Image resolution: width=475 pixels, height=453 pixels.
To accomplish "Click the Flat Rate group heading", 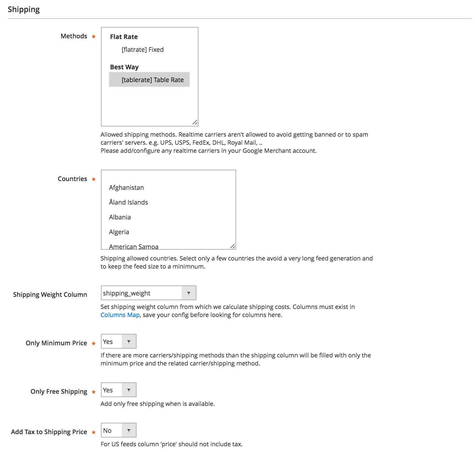I will coord(124,37).
